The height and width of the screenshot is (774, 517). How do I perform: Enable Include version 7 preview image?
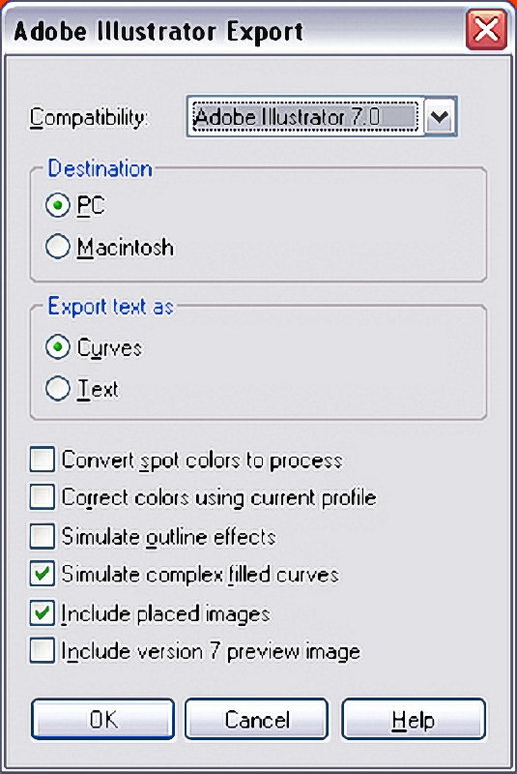[x=42, y=650]
